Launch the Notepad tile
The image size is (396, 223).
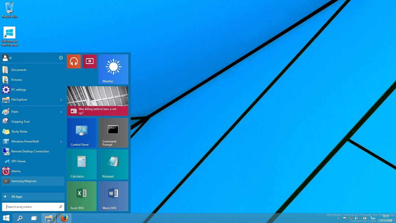point(113,164)
